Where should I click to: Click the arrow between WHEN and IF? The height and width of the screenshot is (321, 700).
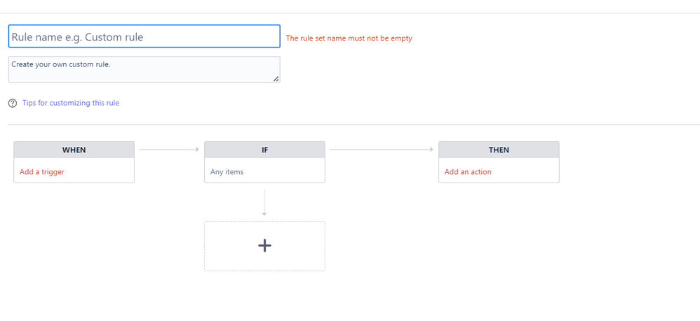[x=169, y=150]
